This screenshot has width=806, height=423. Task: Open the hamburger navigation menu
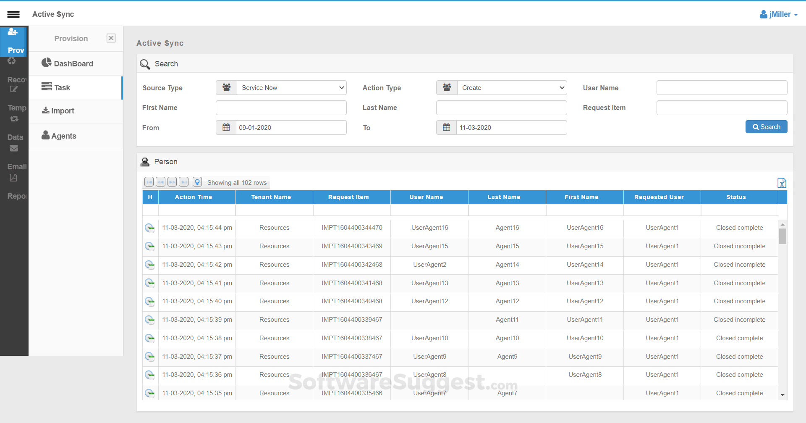(13, 14)
